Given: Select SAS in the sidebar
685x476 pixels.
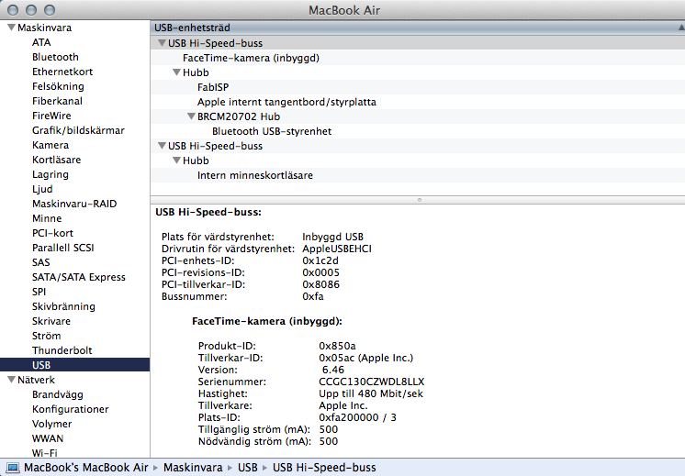Looking at the screenshot, I should click(x=41, y=262).
